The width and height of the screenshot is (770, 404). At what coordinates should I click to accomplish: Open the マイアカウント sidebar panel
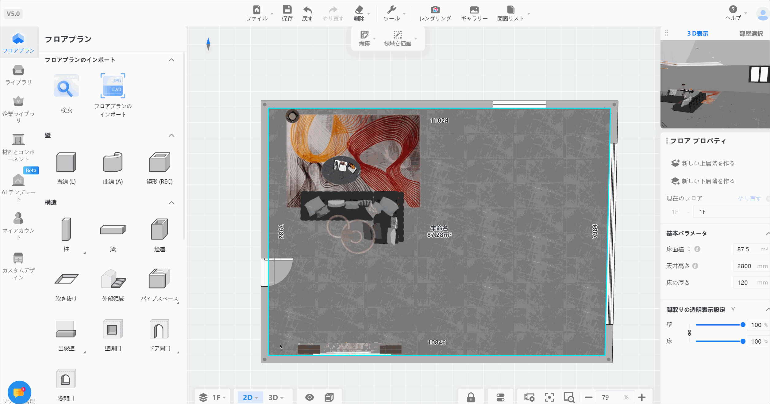coord(18,226)
